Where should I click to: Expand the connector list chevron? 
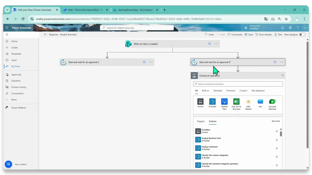tap(238, 115)
